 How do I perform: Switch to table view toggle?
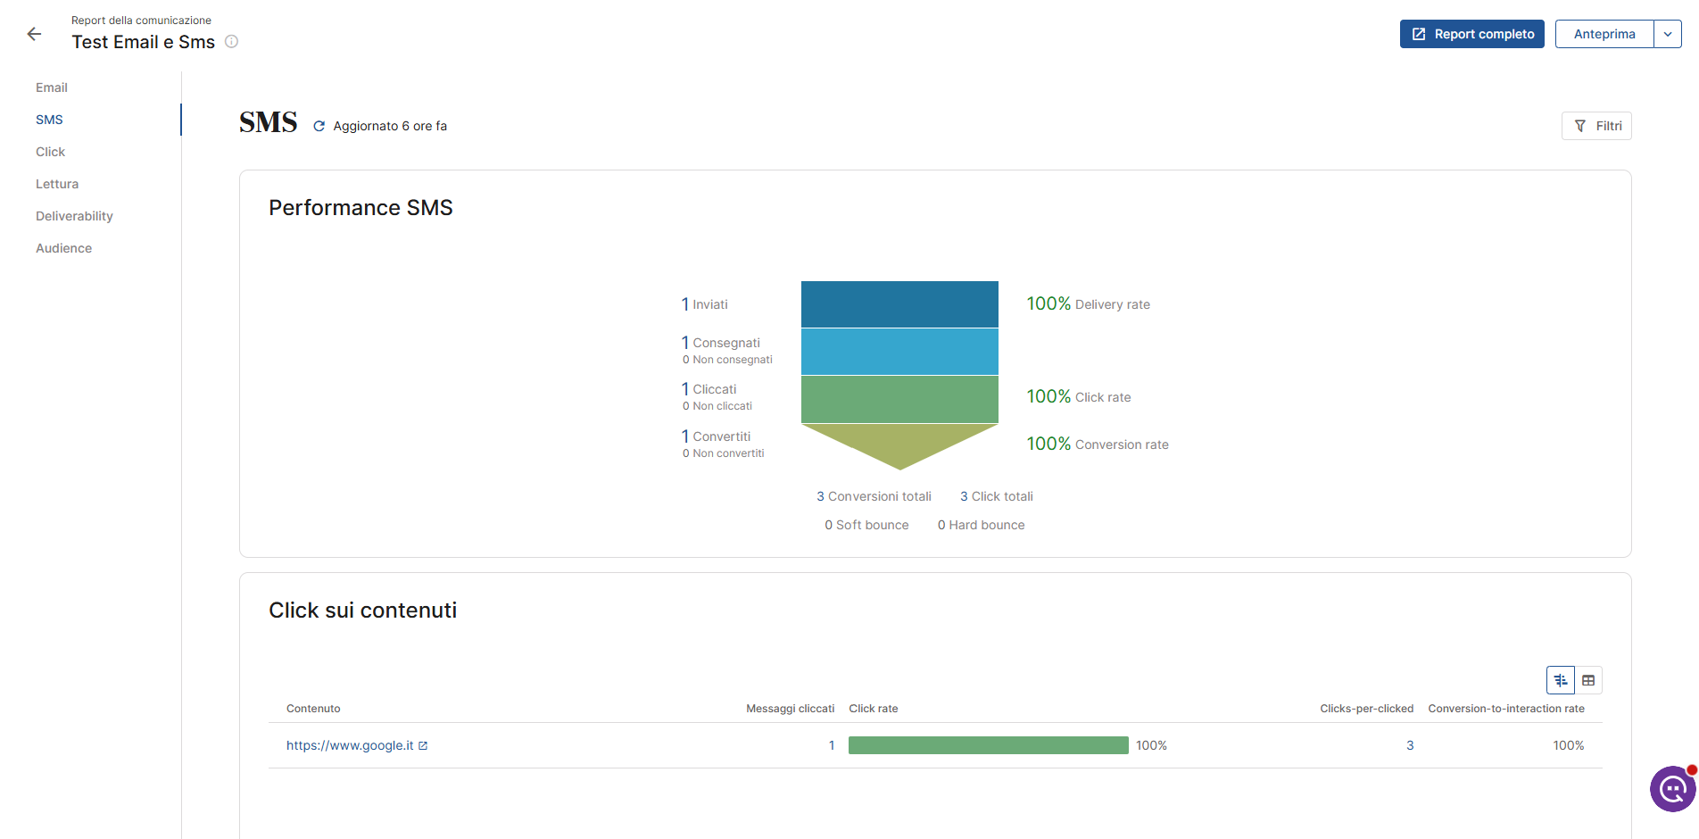click(x=1588, y=680)
